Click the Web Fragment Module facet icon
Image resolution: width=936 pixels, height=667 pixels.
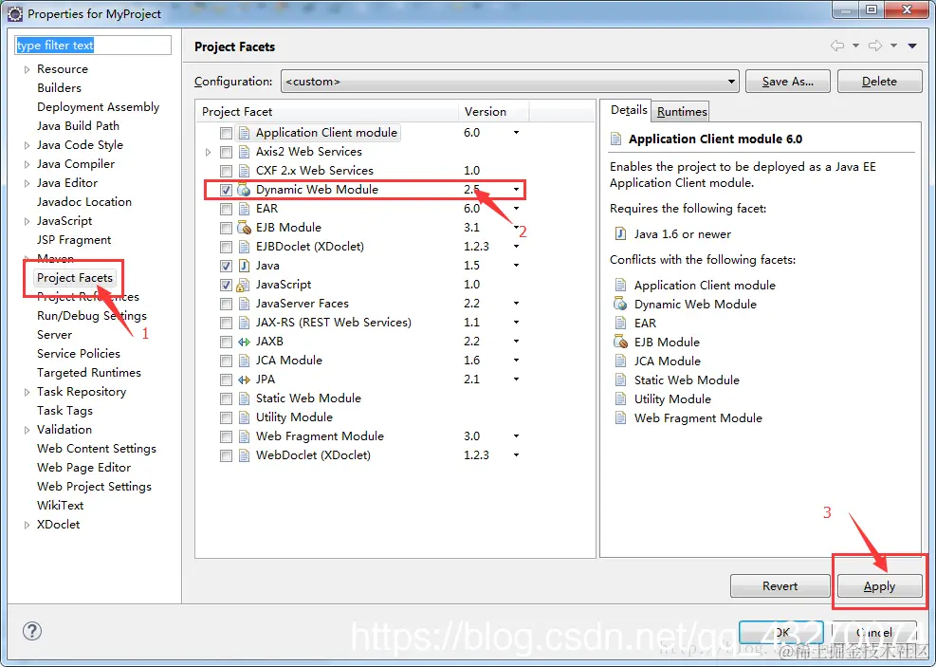click(x=244, y=436)
